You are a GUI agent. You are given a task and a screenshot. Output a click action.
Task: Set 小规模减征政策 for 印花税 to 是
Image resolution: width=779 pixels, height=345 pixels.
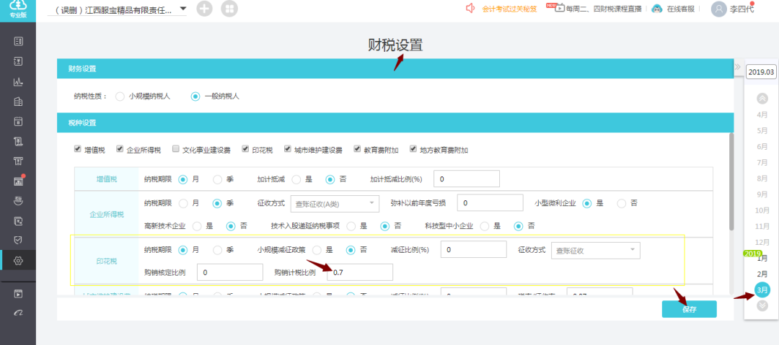pos(317,250)
